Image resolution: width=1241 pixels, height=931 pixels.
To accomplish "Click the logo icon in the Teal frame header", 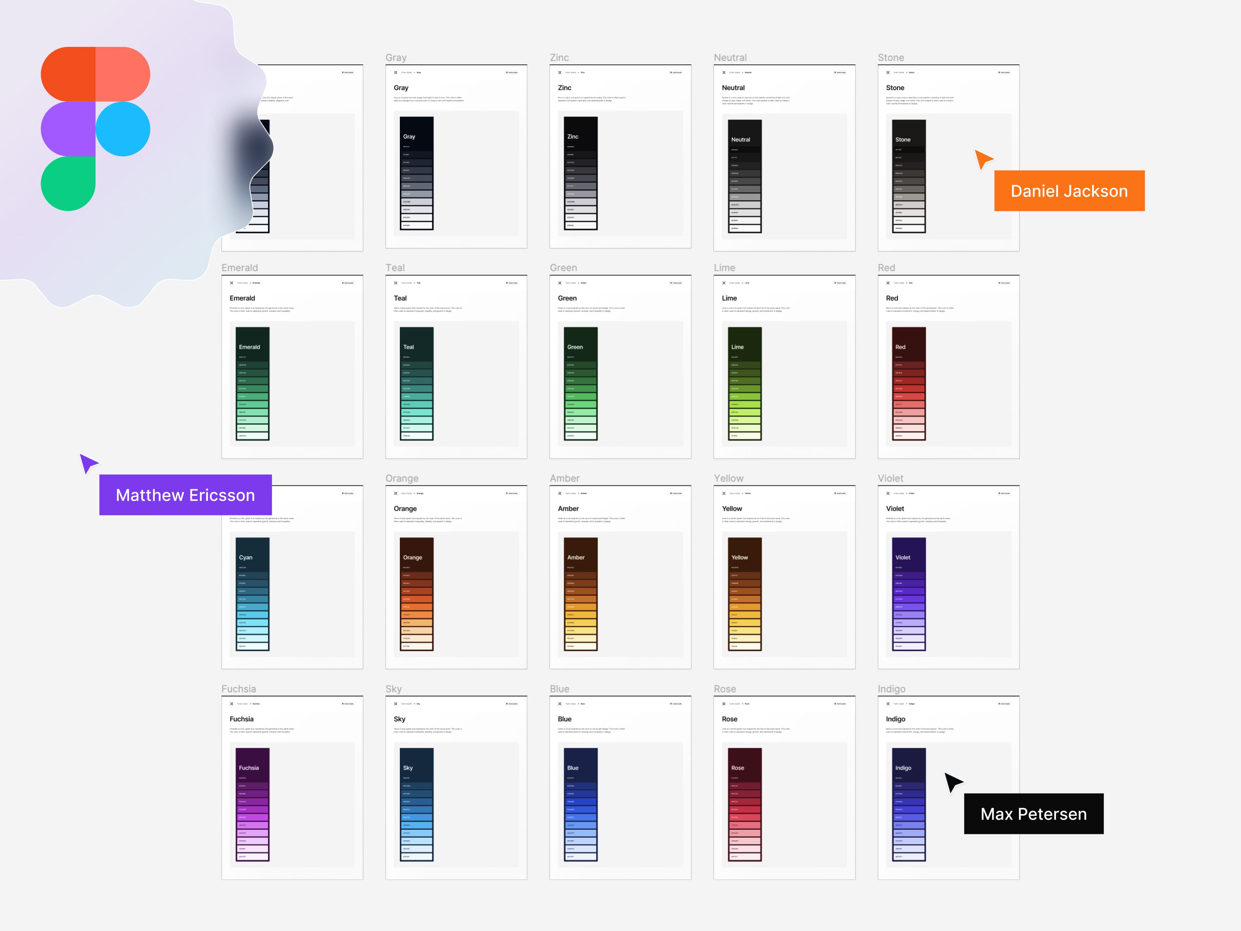I will [396, 283].
